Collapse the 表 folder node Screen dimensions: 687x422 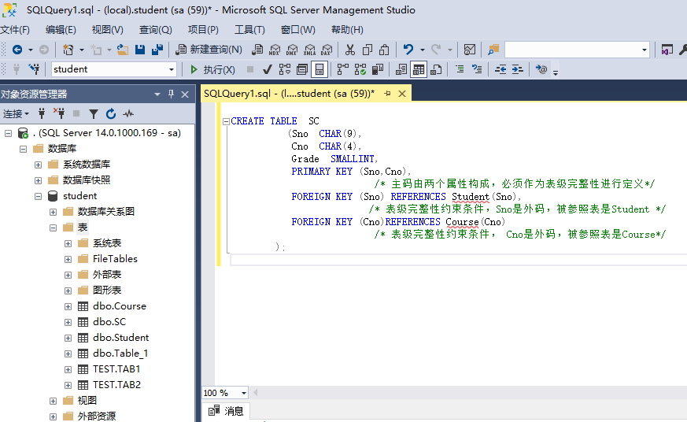[53, 228]
